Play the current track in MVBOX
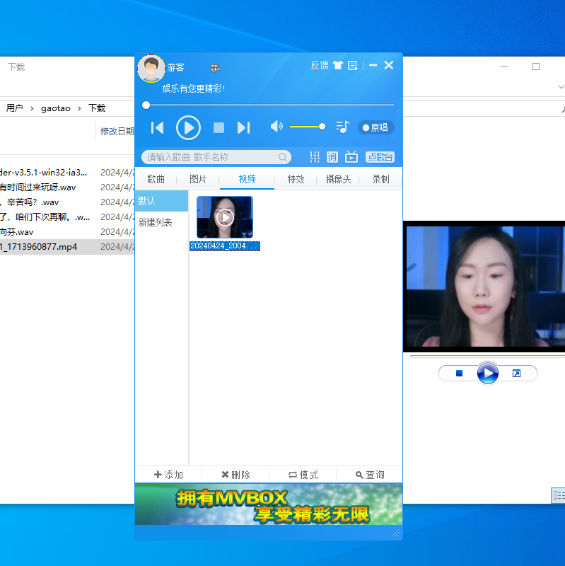This screenshot has width=565, height=566. point(188,127)
